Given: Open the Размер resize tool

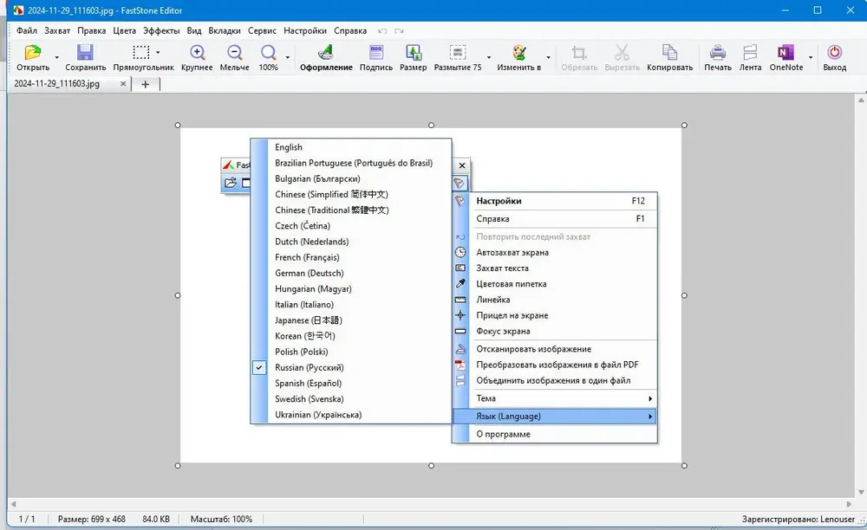Looking at the screenshot, I should 413,53.
